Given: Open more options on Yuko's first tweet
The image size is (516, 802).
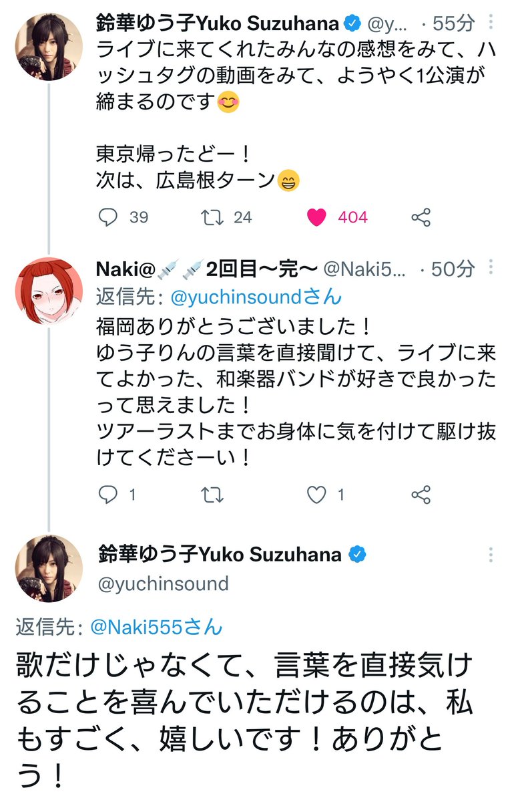Looking at the screenshot, I should coord(492,24).
